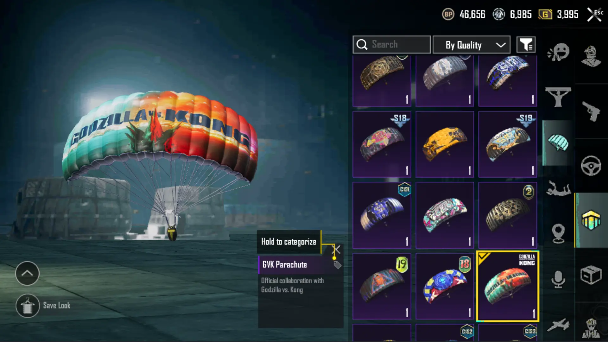Viewport: 608px width, 342px height.
Task: Select the airplane skins category icon
Action: click(x=558, y=325)
